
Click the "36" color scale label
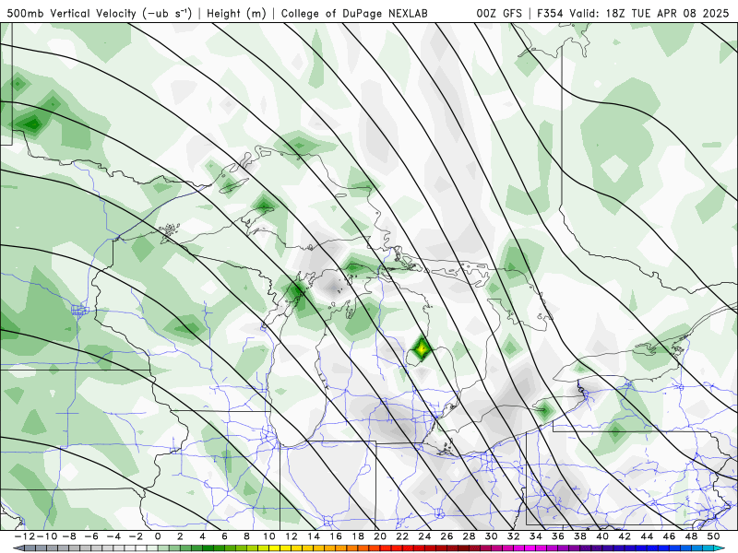[558, 536]
